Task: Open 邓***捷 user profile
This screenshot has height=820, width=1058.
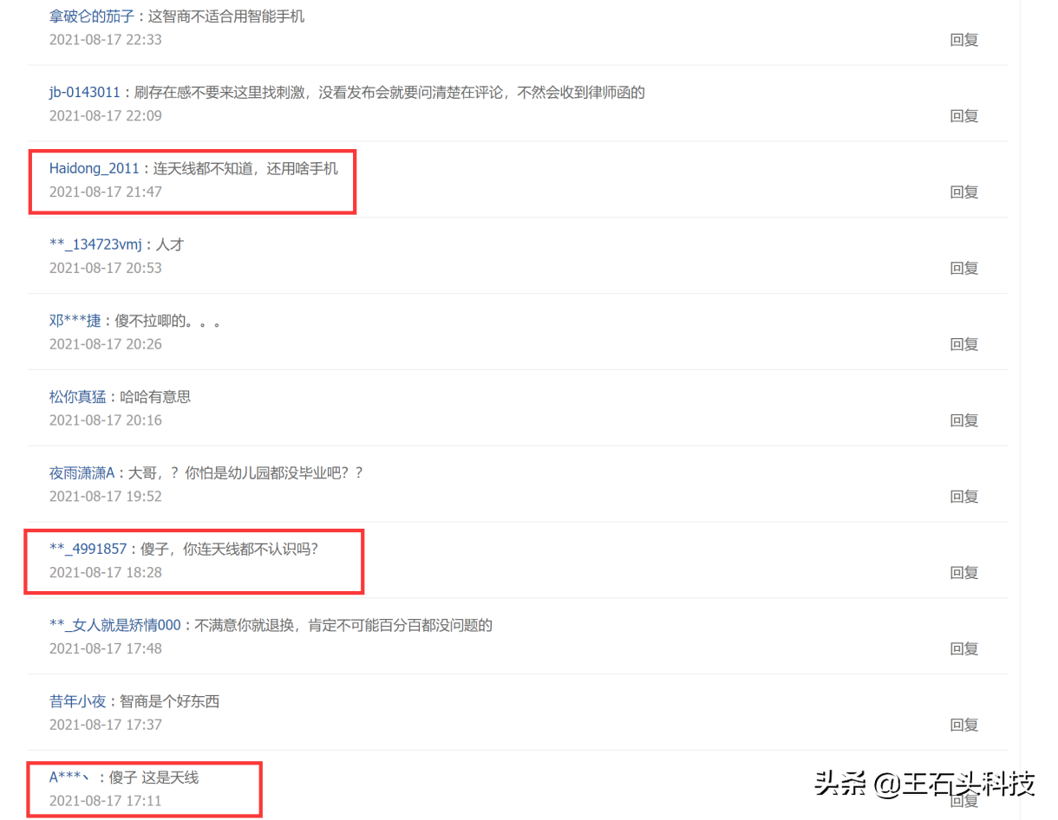Action: click(x=75, y=322)
